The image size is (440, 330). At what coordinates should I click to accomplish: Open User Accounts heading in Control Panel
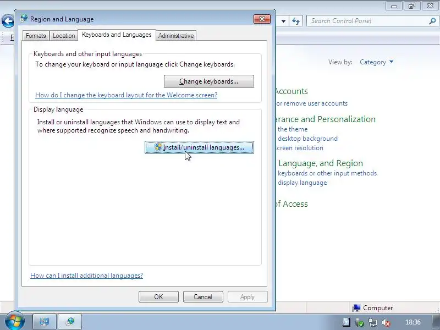(x=292, y=91)
